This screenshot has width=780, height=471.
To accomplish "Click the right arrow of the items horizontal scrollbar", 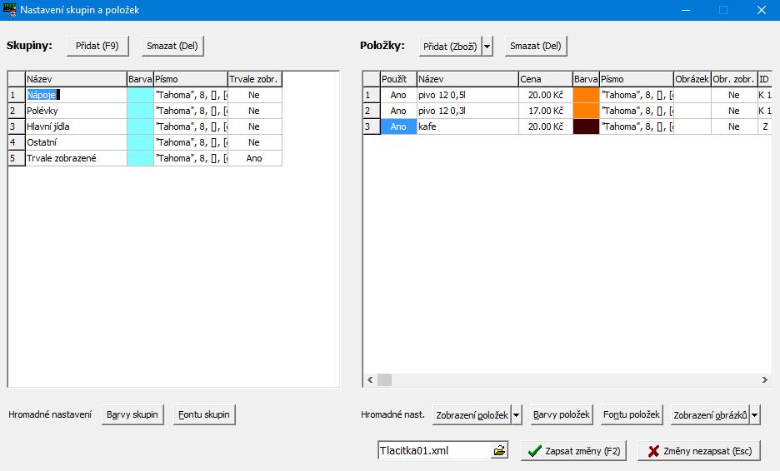I will 764,380.
